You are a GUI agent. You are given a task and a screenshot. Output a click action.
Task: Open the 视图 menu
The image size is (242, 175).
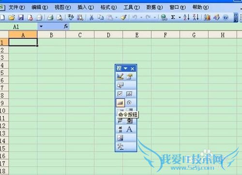tap(62, 7)
